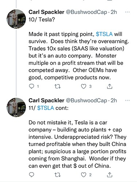Like the 11/ $TSLA cont tweet
Screen dimensions: 137x182
(x=83, y=175)
